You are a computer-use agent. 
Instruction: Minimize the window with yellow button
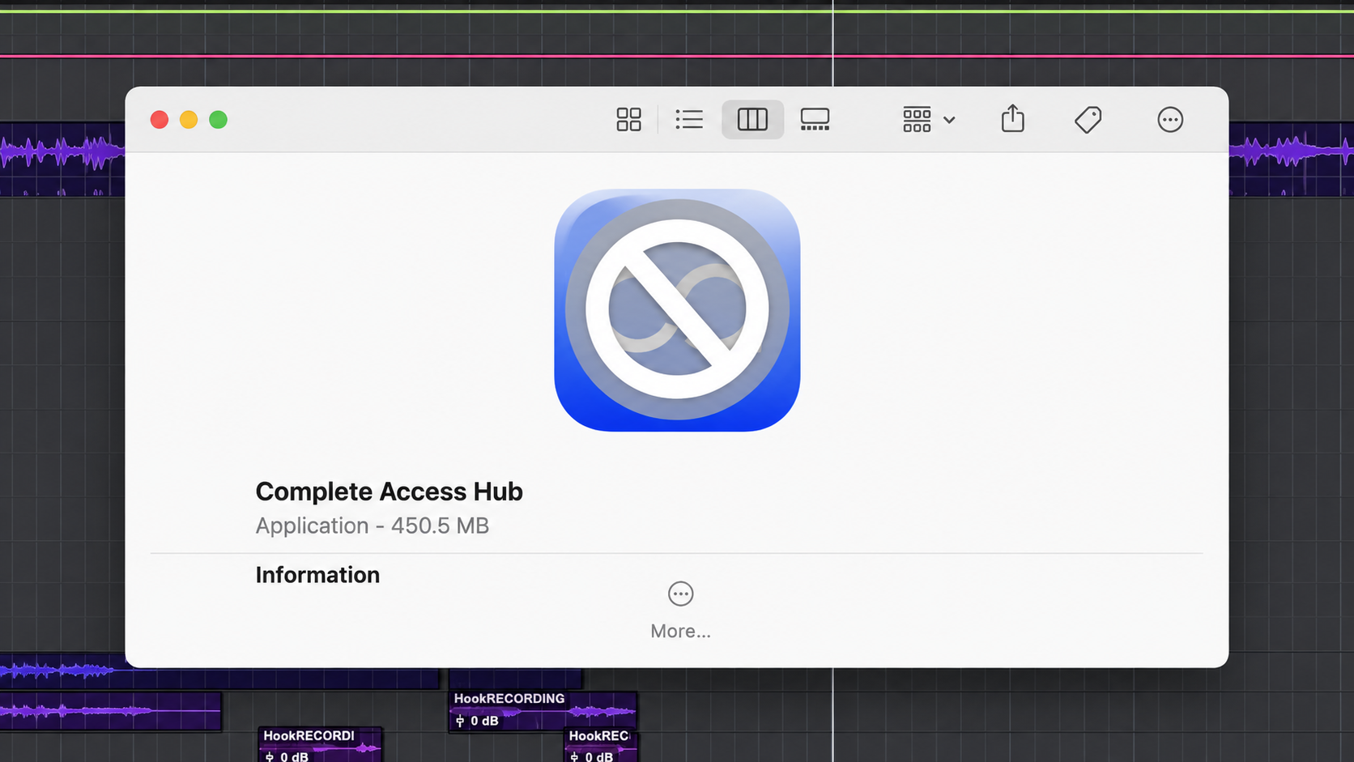tap(189, 120)
